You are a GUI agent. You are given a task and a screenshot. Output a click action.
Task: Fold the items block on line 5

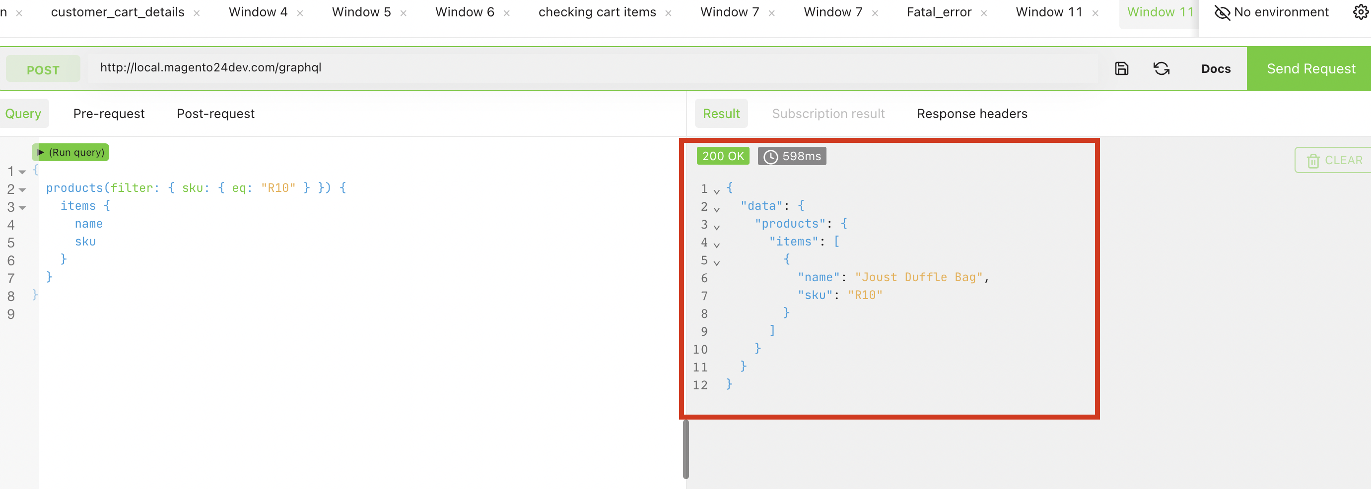point(717,261)
